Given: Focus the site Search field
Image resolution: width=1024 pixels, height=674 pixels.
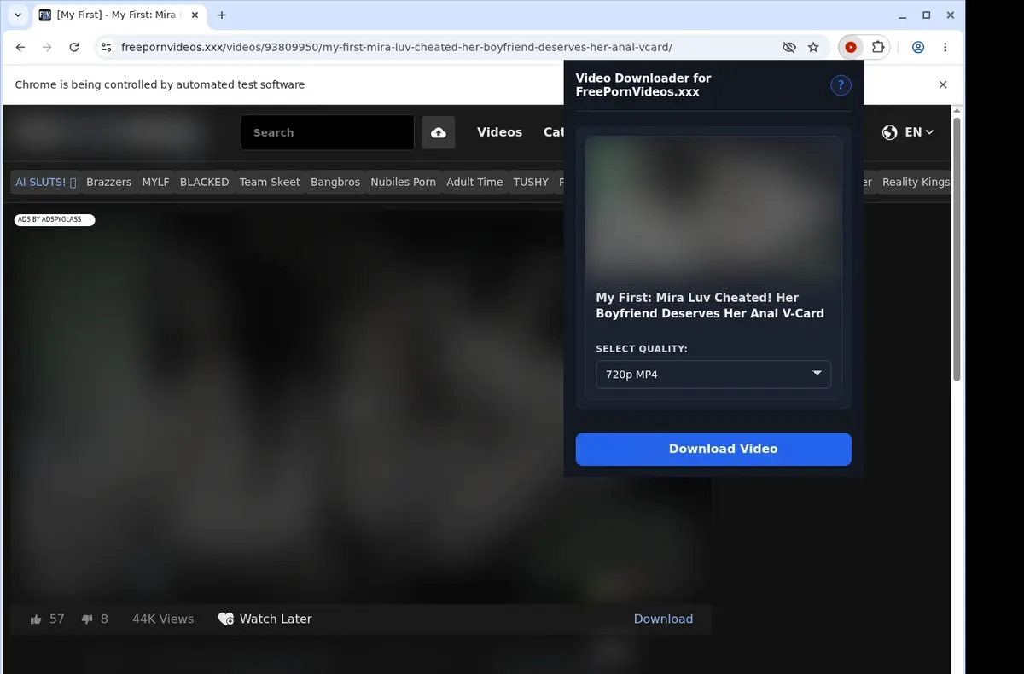Looking at the screenshot, I should click(x=328, y=132).
